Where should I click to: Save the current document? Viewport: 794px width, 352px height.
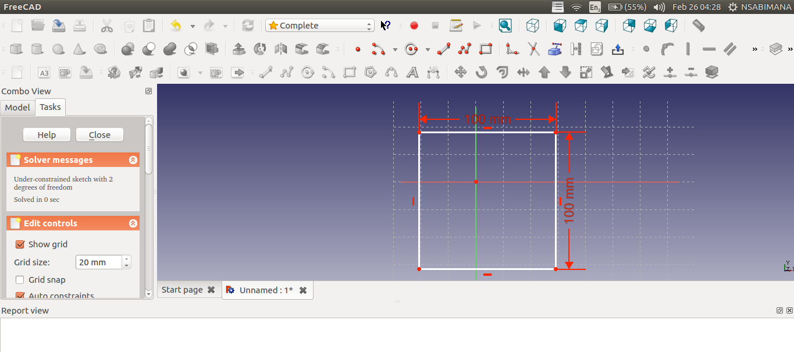59,26
